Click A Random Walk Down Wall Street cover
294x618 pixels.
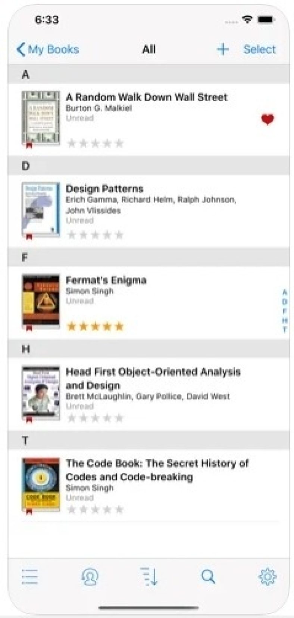pyautogui.click(x=41, y=118)
